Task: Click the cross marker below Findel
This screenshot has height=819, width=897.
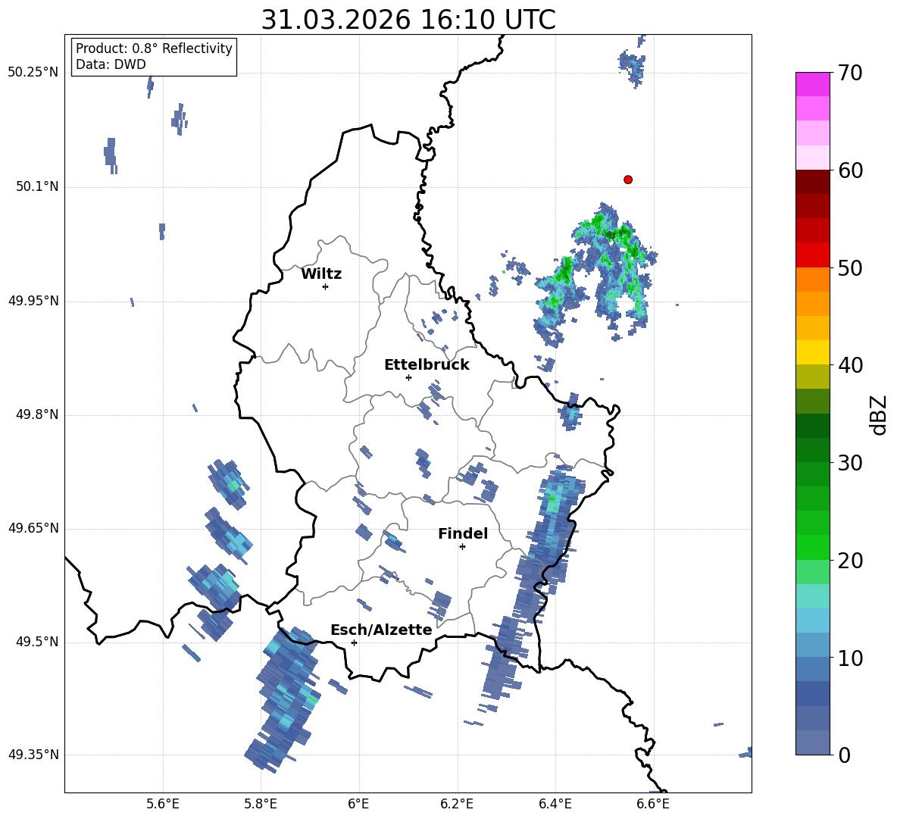Action: [x=462, y=547]
